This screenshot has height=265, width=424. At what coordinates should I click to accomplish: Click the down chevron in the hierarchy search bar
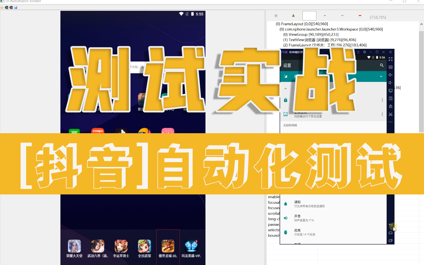342,16
